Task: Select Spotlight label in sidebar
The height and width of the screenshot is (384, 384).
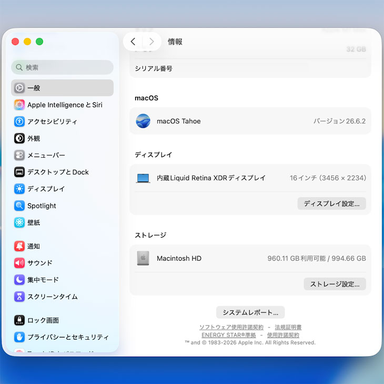Action: (42, 206)
